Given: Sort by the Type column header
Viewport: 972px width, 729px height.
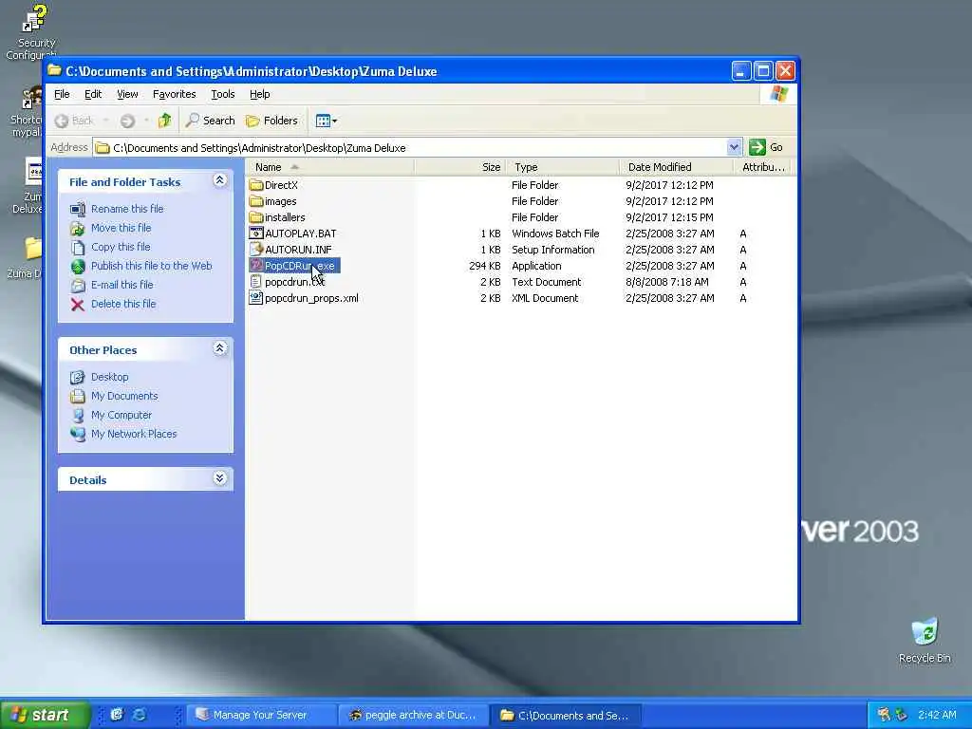Looking at the screenshot, I should pyautogui.click(x=563, y=167).
